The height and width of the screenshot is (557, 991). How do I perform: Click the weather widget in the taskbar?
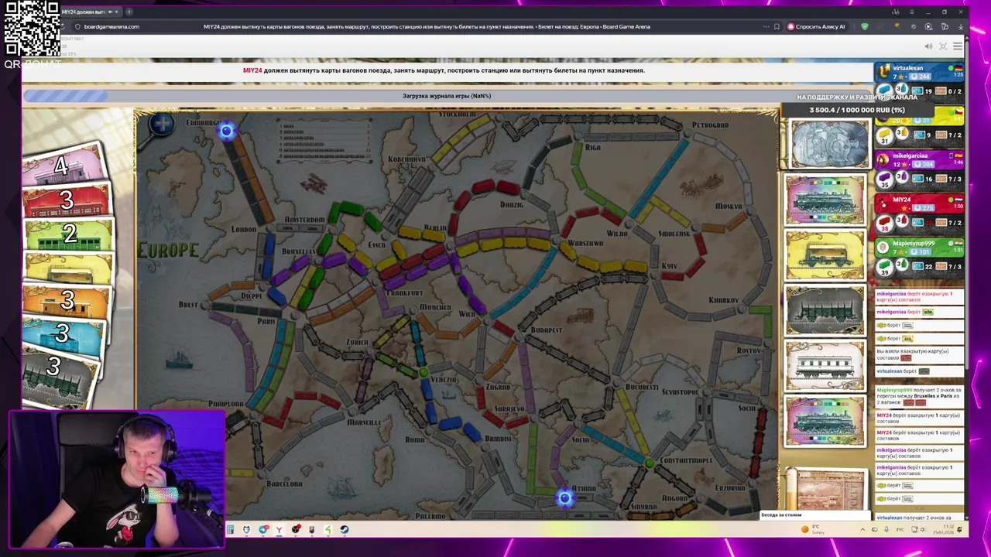pyautogui.click(x=813, y=530)
